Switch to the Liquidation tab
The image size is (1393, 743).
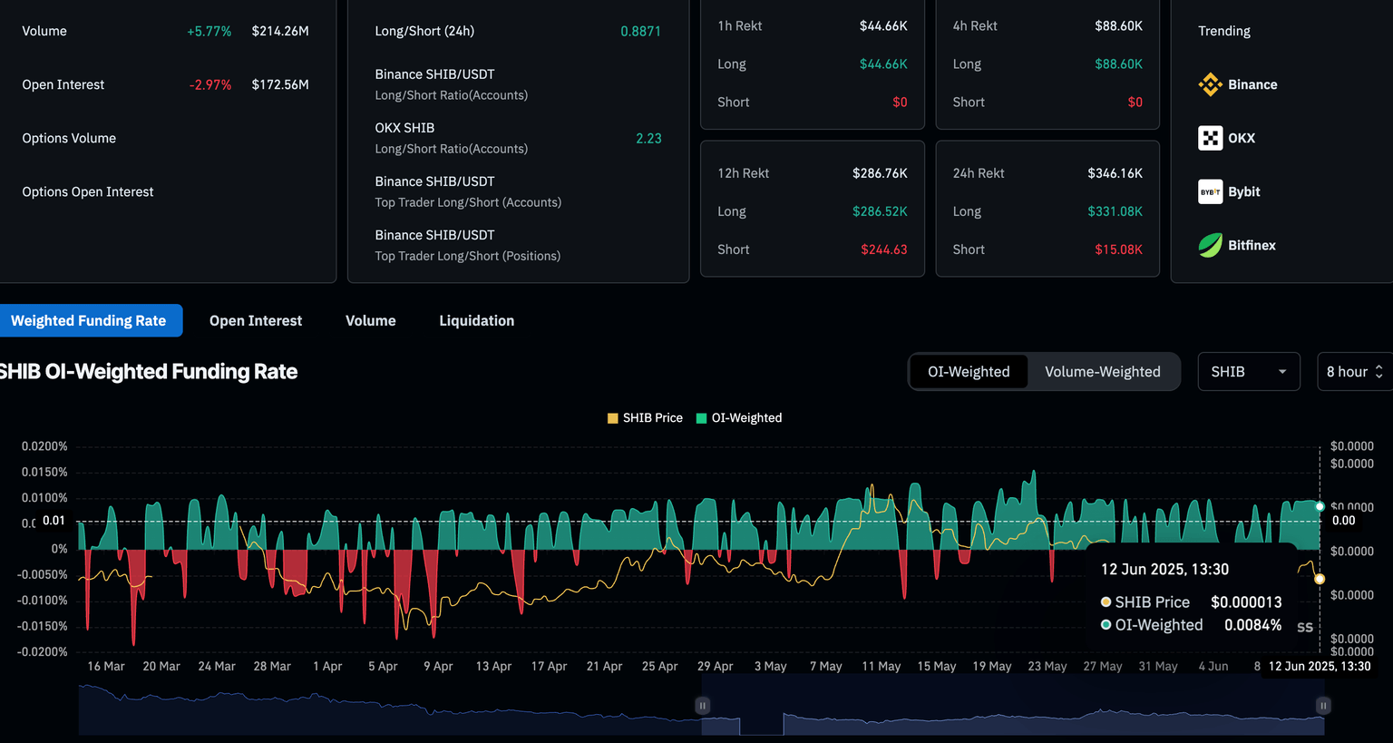[x=476, y=321]
